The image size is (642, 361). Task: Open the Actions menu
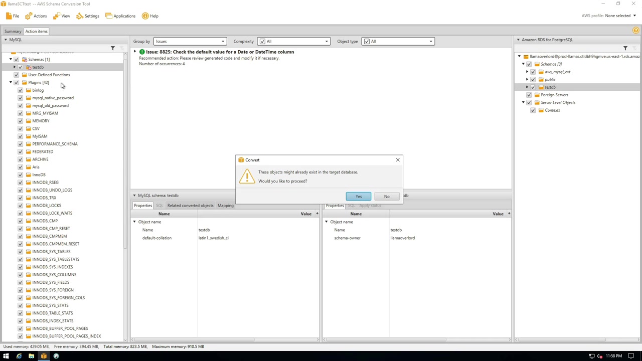point(36,16)
